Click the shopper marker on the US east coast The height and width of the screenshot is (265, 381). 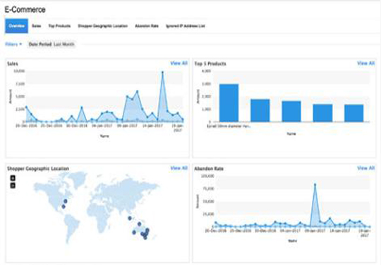66,201
